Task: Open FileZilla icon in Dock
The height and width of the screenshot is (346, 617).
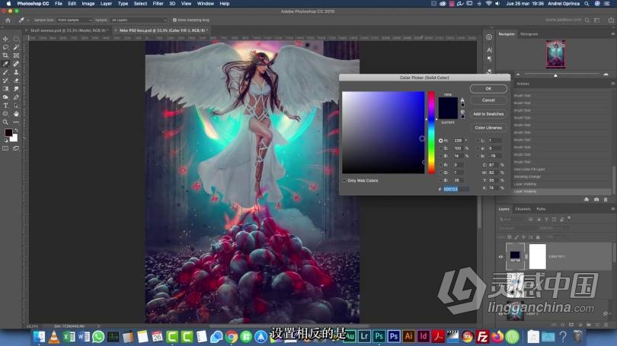Action: 482,337
